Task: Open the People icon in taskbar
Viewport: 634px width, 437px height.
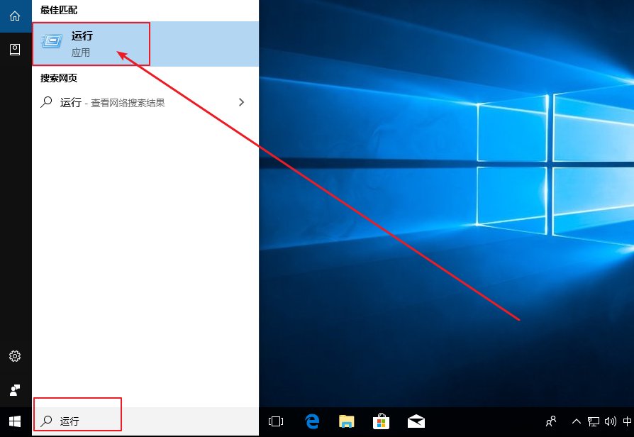Action: point(550,421)
